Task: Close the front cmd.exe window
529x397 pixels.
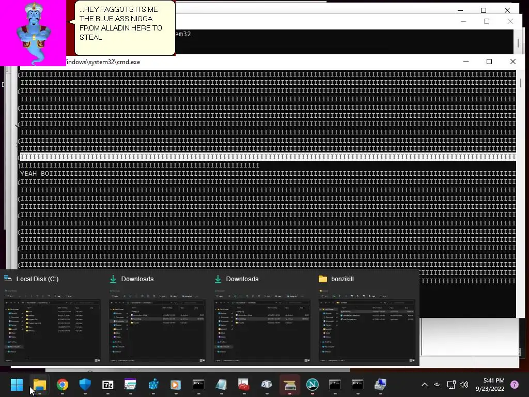Action: point(513,62)
